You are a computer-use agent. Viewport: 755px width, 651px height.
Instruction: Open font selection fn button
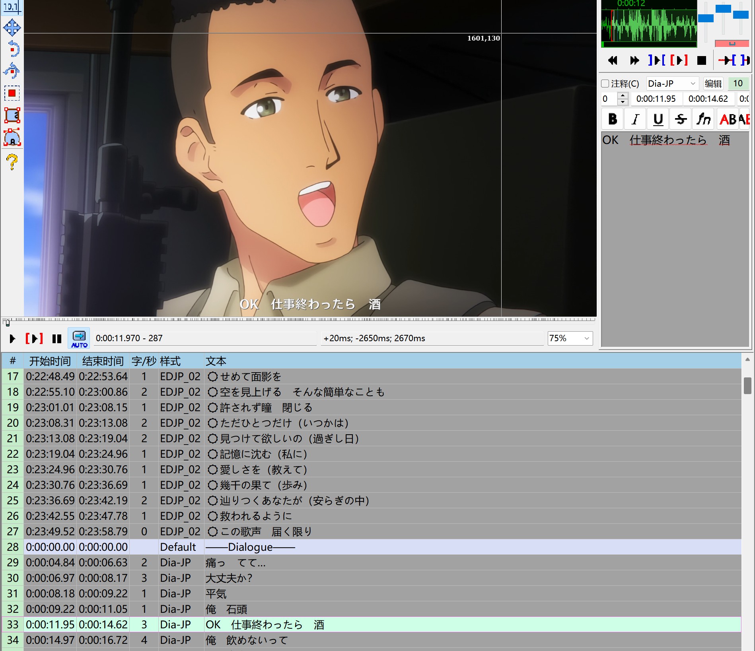[703, 119]
